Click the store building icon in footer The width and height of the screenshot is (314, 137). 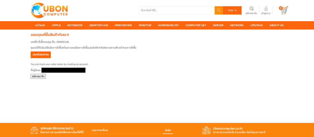pos(206,130)
